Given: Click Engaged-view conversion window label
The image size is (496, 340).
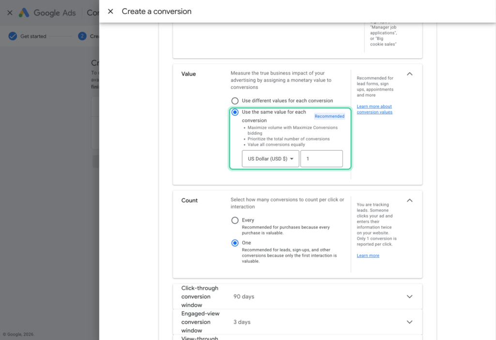Looking at the screenshot, I should click(x=200, y=322).
